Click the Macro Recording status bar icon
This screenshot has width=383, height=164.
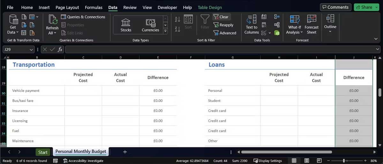pos(56,161)
